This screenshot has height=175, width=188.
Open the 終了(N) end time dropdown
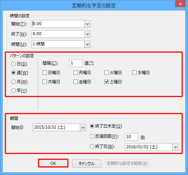click(88, 34)
